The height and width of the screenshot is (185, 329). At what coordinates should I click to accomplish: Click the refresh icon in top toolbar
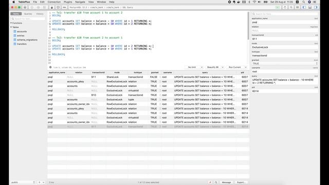point(285,7)
